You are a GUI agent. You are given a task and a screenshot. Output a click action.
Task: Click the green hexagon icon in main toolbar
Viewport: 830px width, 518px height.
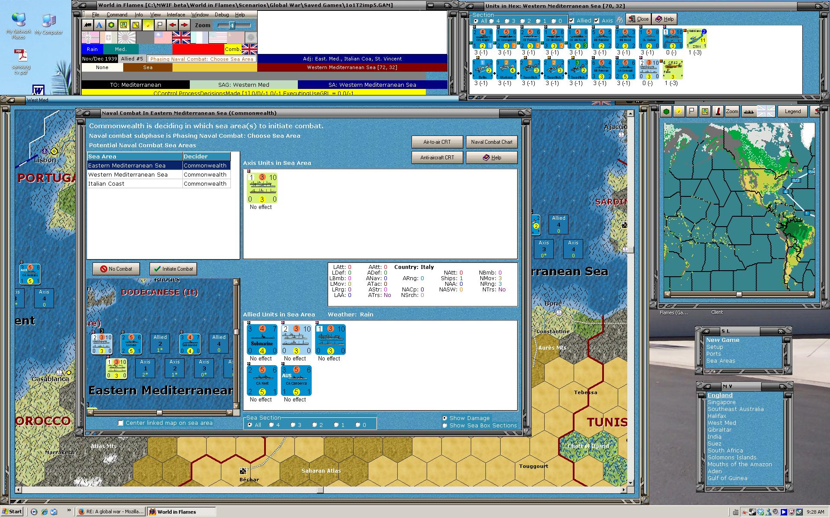[112, 25]
